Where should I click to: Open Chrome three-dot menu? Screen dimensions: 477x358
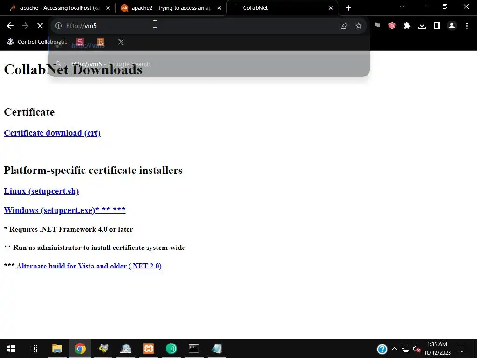click(467, 26)
